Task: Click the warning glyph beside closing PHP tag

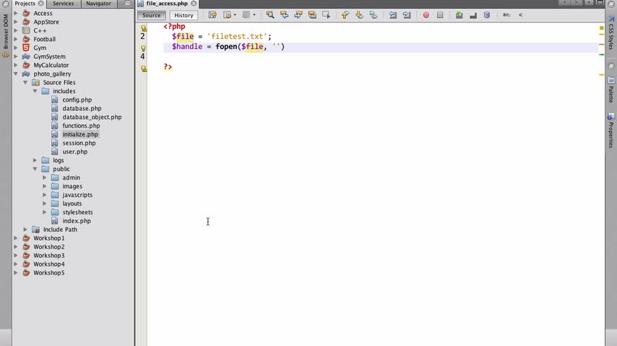Action: tap(144, 68)
